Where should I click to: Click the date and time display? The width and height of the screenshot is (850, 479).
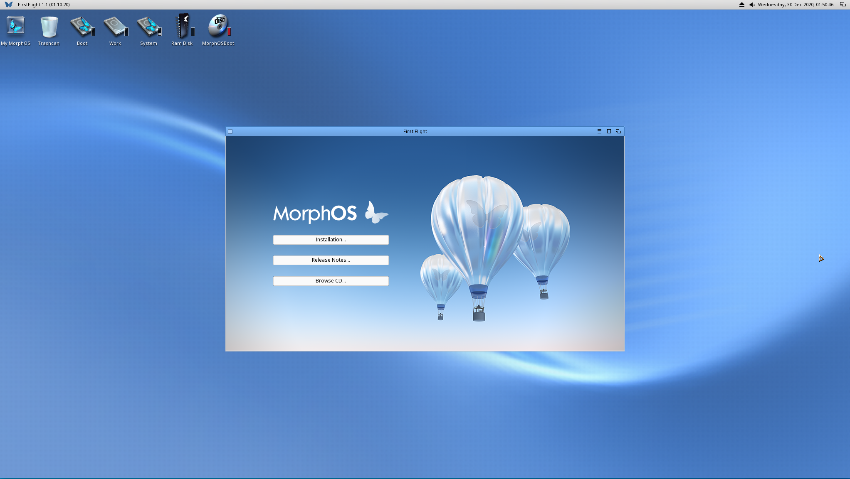point(796,5)
